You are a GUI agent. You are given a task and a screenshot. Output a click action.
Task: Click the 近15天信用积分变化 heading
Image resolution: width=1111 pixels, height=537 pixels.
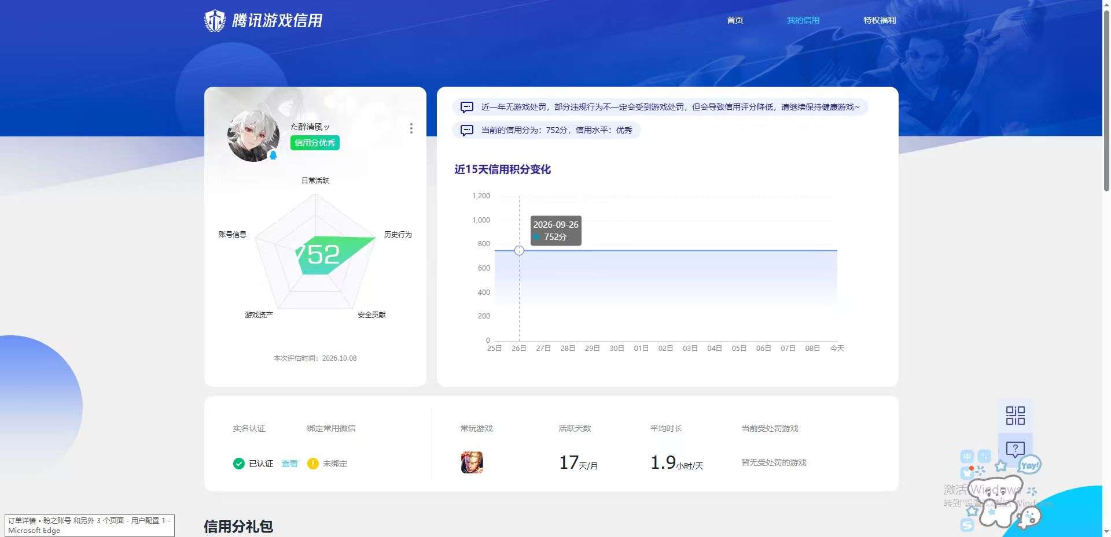click(502, 169)
